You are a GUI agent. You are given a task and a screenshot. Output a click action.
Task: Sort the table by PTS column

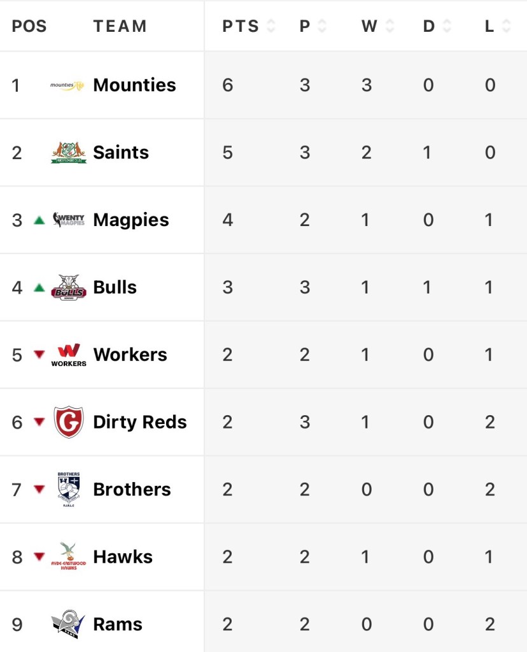[271, 26]
